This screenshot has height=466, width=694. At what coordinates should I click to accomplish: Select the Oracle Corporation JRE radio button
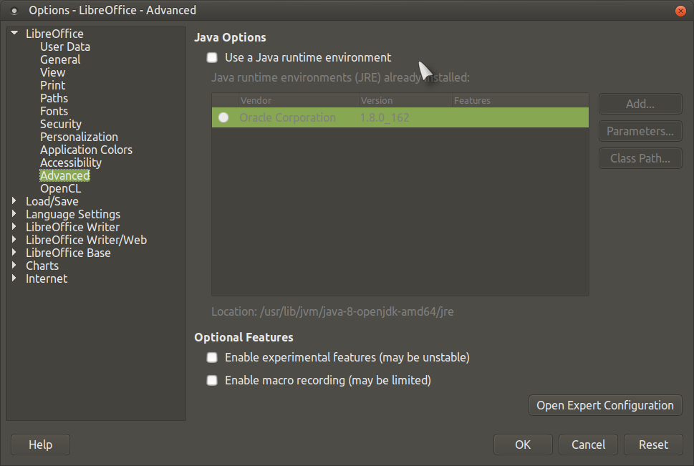[223, 117]
